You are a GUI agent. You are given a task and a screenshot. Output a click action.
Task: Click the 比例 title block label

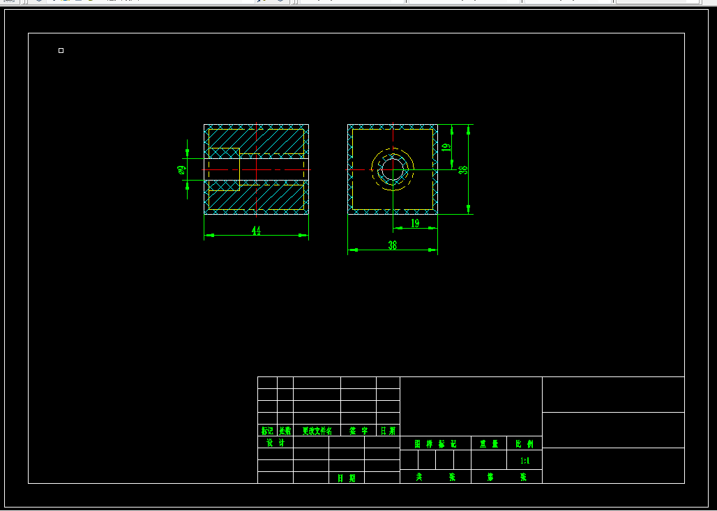(524, 444)
